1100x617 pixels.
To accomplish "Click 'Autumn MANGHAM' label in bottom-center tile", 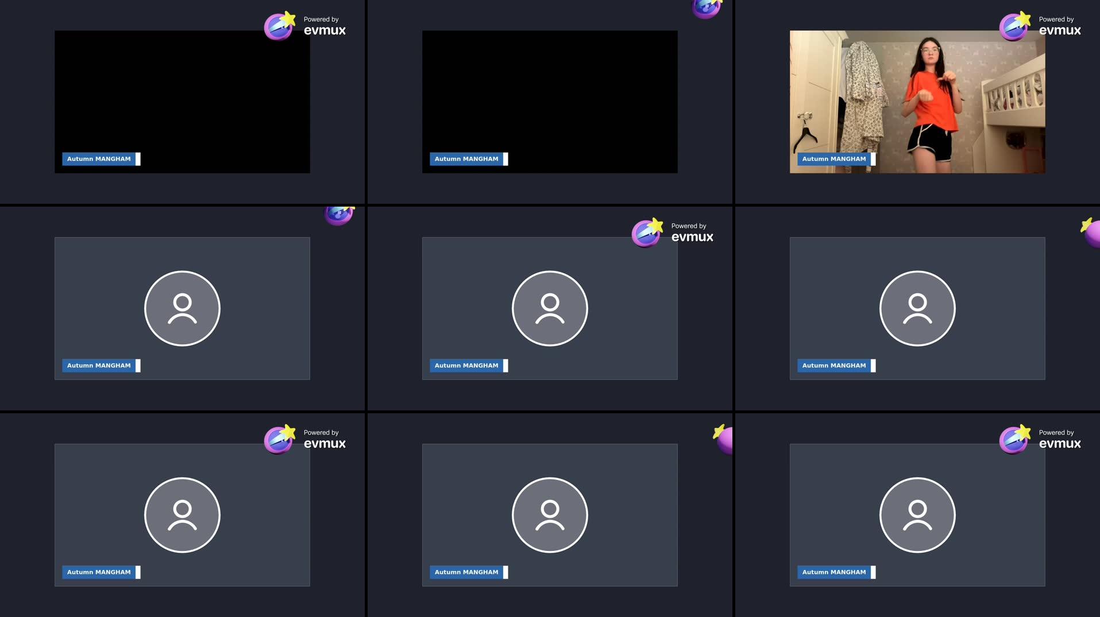I will [x=469, y=572].
